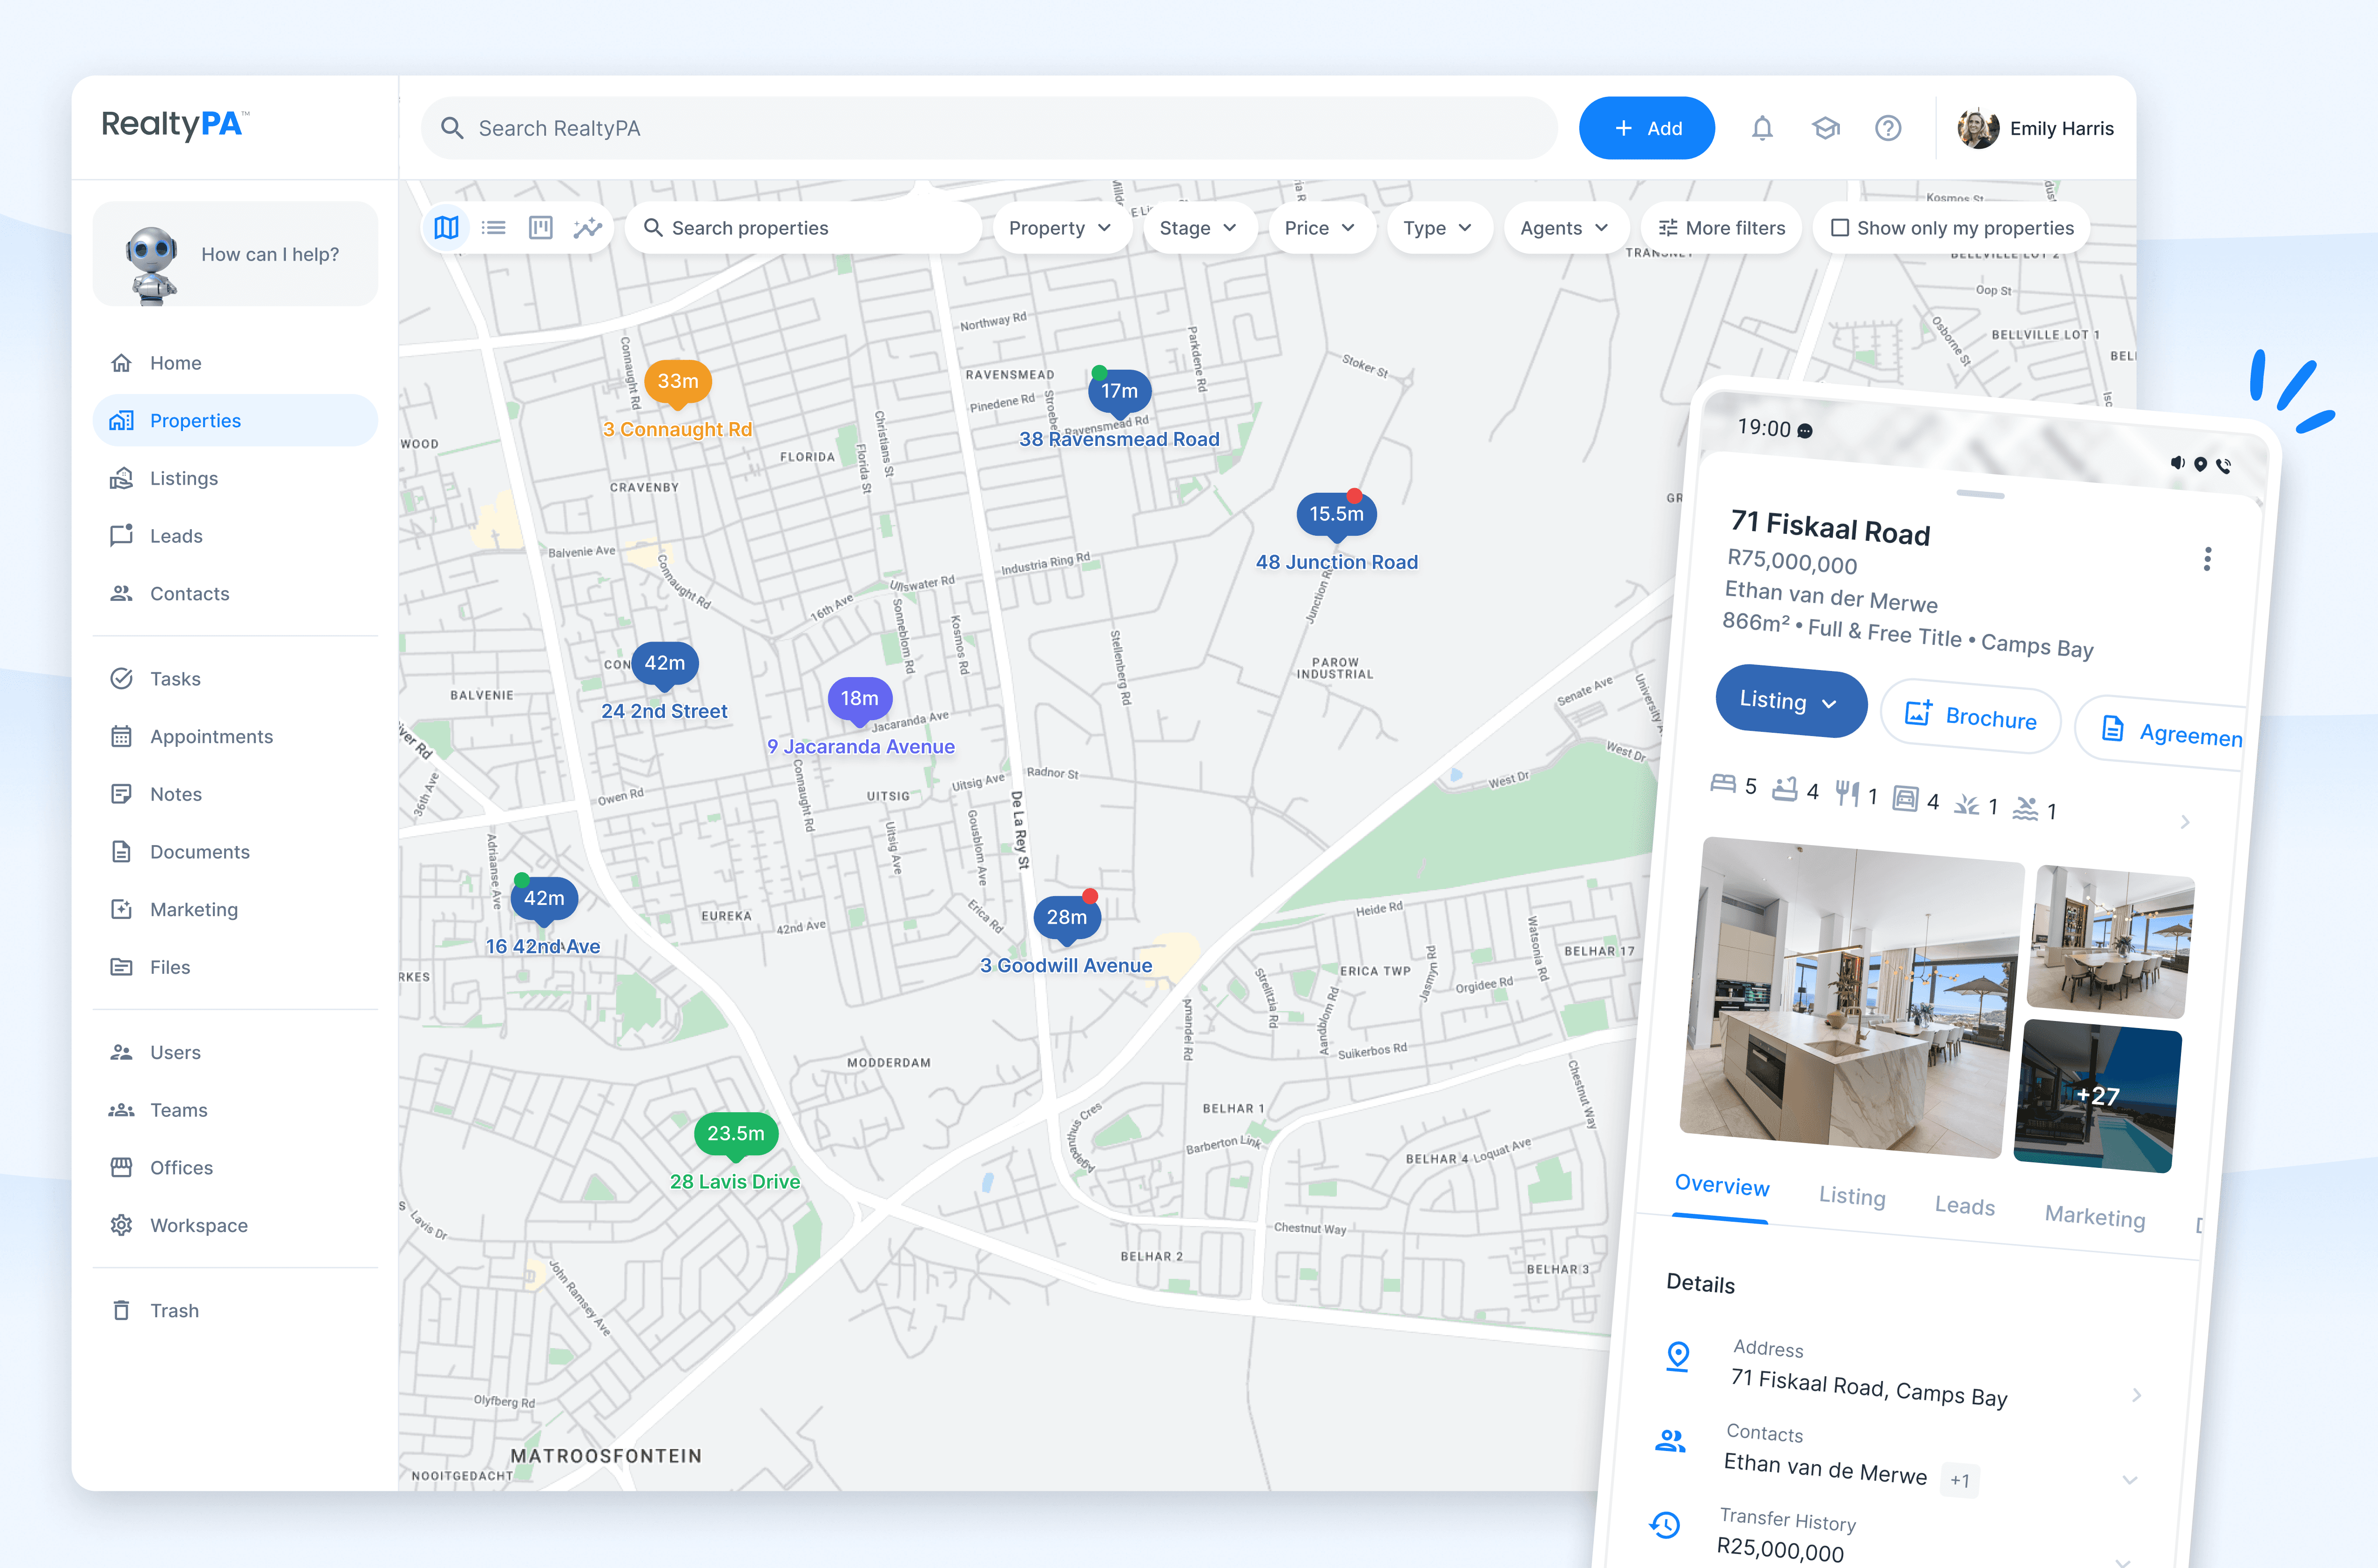Click the Search properties field
Viewport: 2378px width, 1568px height.
(803, 228)
